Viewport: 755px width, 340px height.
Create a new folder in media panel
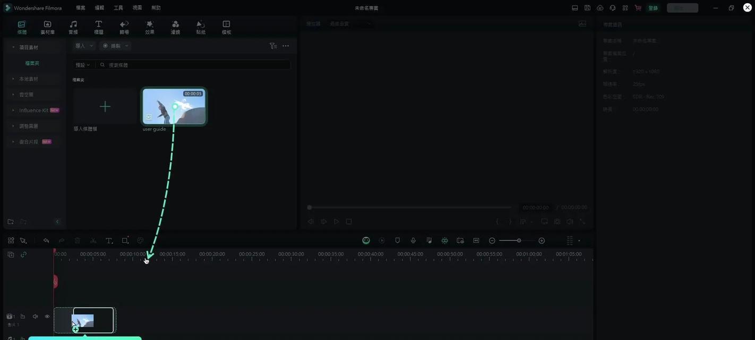point(11,222)
